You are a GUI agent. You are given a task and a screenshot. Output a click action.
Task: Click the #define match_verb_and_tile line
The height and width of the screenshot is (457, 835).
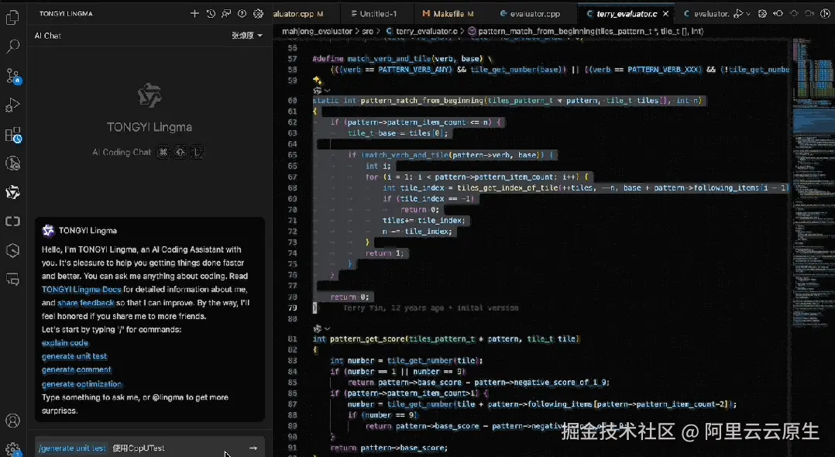click(x=403, y=59)
